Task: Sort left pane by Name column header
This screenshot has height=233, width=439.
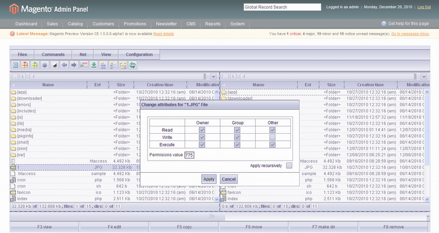Action: tap(48, 85)
